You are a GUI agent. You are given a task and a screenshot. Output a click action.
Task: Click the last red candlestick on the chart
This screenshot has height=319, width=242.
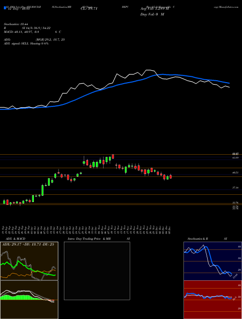tap(171, 176)
